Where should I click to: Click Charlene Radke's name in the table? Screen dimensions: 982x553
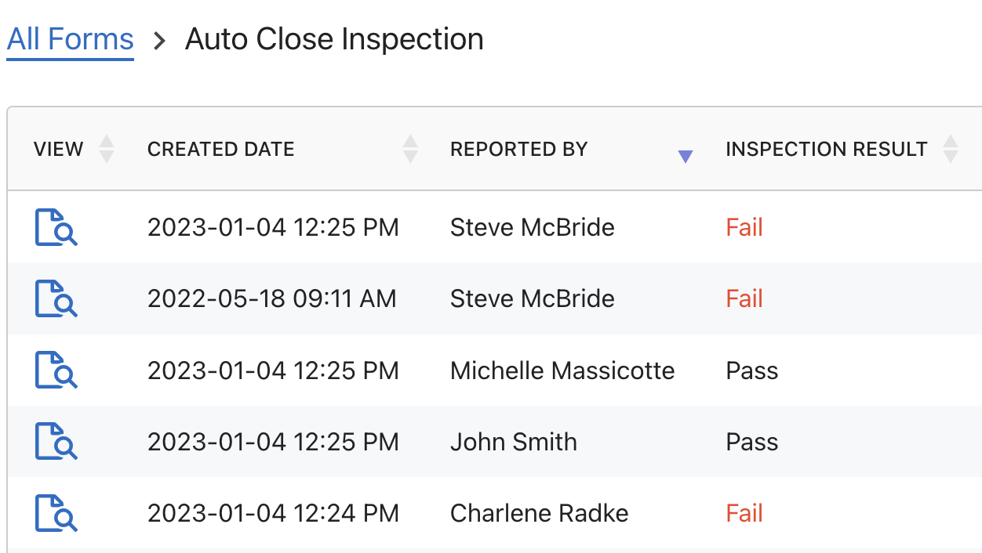click(539, 513)
